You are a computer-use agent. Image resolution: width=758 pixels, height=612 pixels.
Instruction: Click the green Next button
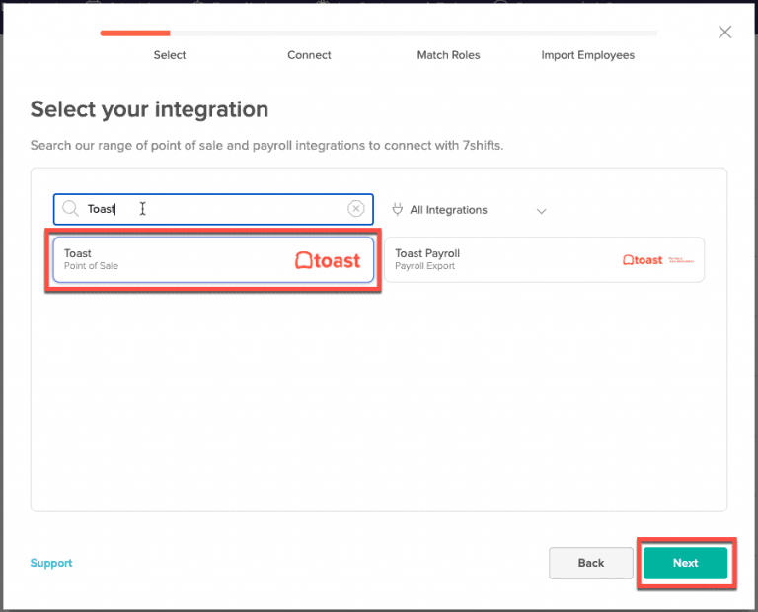[x=685, y=563]
